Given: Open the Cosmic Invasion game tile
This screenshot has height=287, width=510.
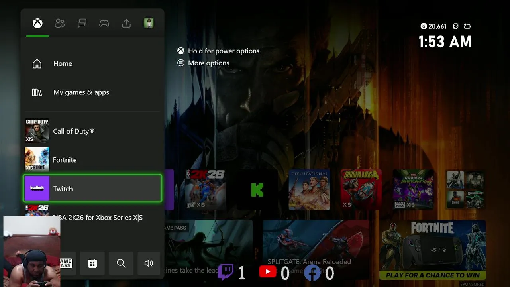Looking at the screenshot, I should (413, 189).
